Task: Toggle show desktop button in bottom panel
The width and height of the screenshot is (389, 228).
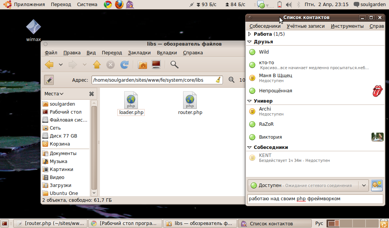Action: [x=5, y=223]
